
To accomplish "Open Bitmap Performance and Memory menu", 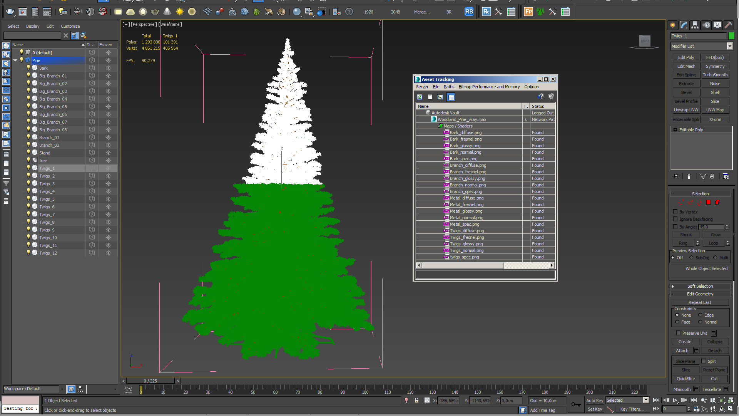I will pos(489,87).
